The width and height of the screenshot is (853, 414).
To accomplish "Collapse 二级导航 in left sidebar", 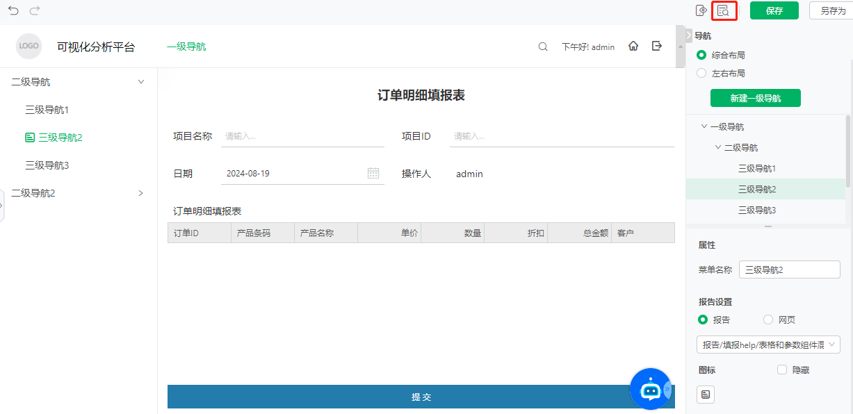I will click(x=141, y=82).
